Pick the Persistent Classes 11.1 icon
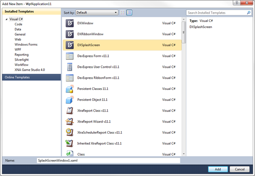255x176 pixels. [70, 89]
